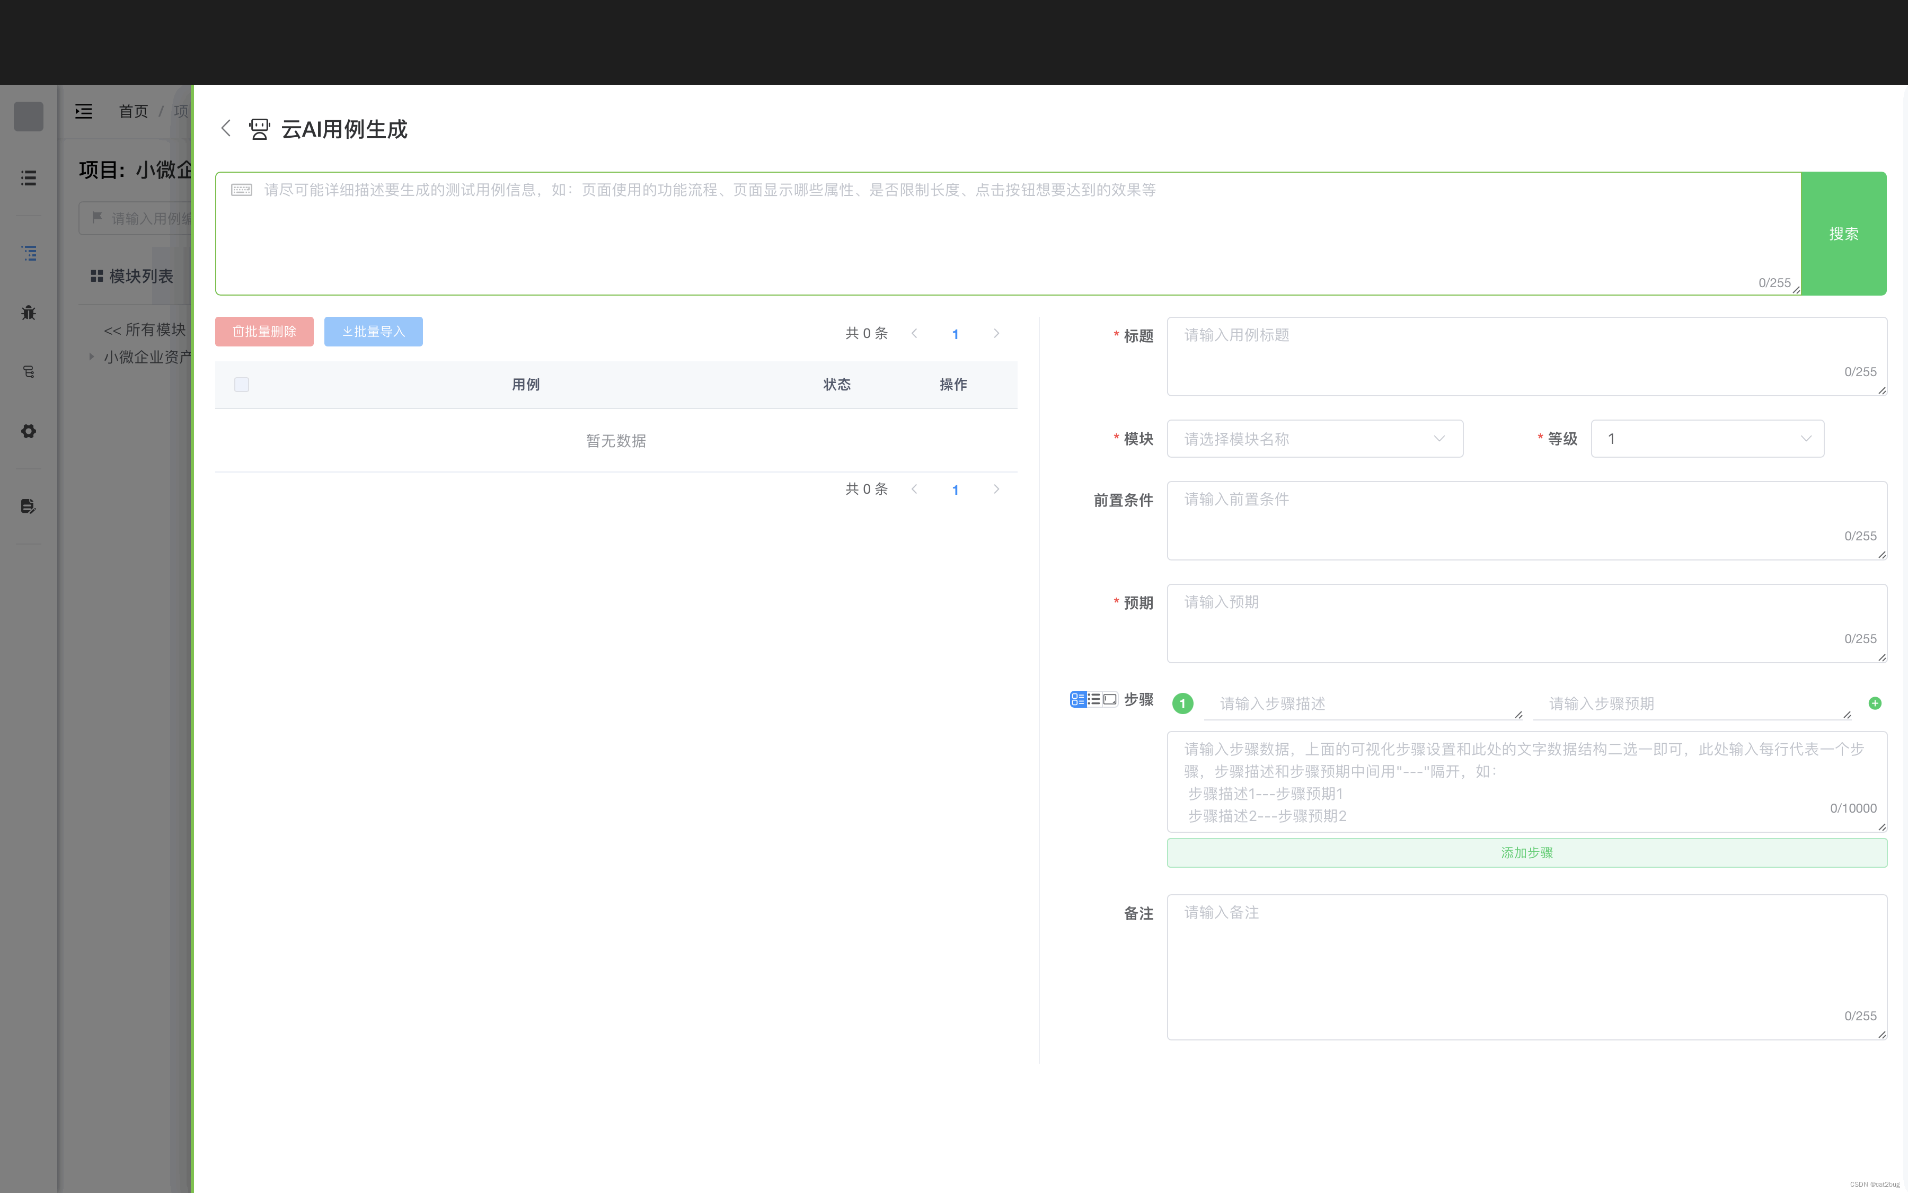This screenshot has width=1908, height=1193.
Task: Focus the 步骤预期 step expectation field
Action: click(x=1692, y=704)
